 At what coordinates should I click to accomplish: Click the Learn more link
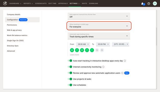point(75,55)
